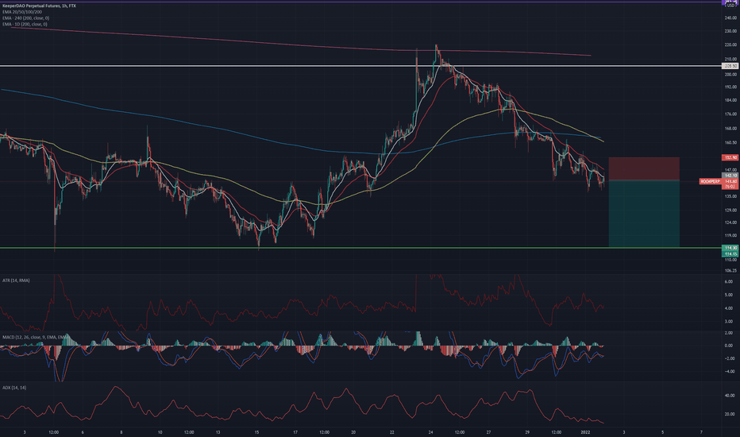Click date 15 on the time axis
Screen dimensions: 740x437
pos(256,431)
